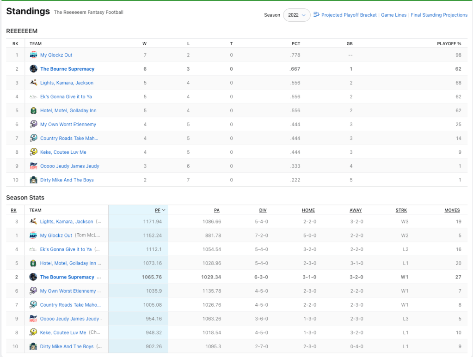Open Final Standing Projections link
The height and width of the screenshot is (357, 473).
[439, 15]
